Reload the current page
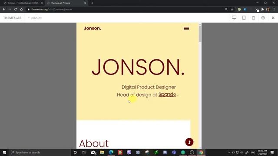Viewport: 278px width, 156px height. point(16,10)
